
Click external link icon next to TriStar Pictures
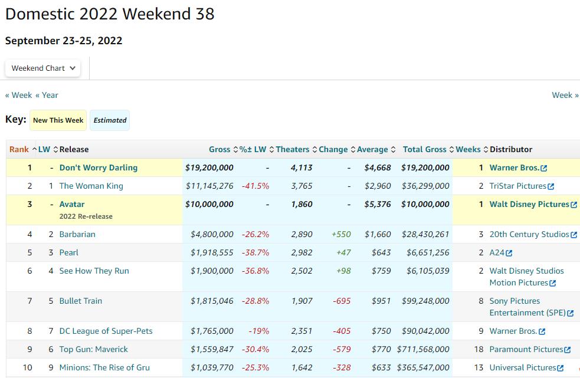550,186
